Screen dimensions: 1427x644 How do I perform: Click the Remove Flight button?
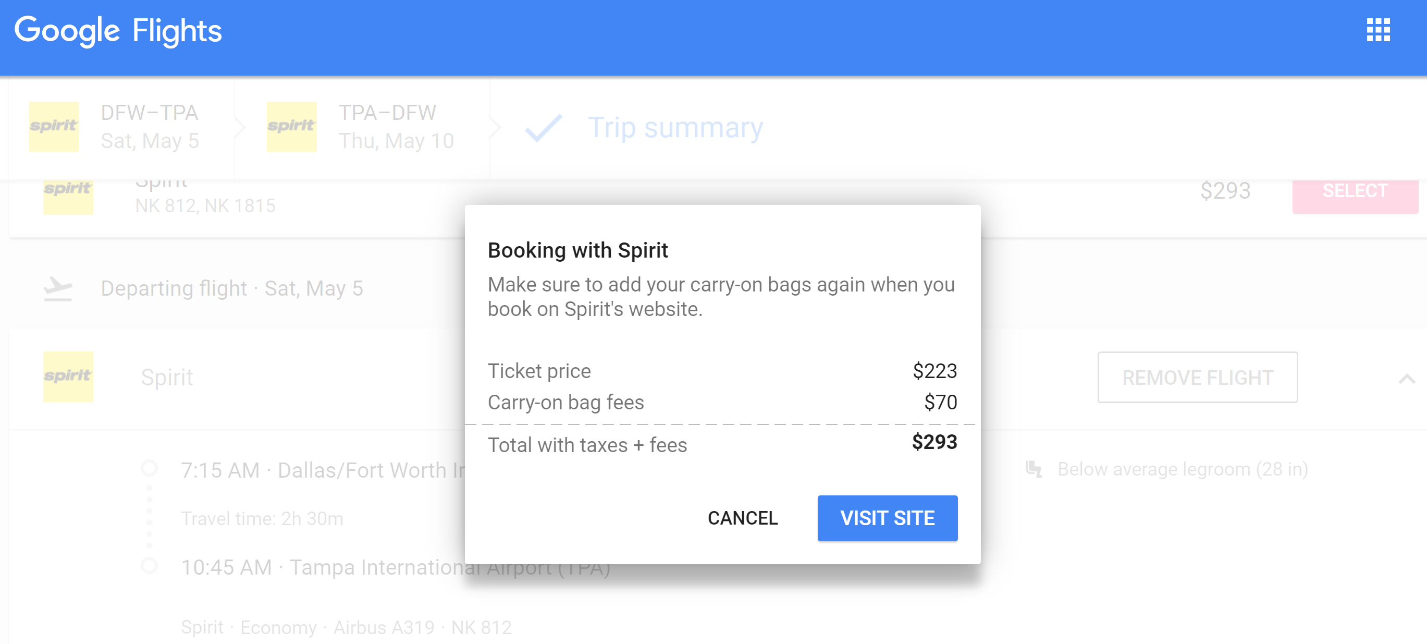coord(1197,378)
